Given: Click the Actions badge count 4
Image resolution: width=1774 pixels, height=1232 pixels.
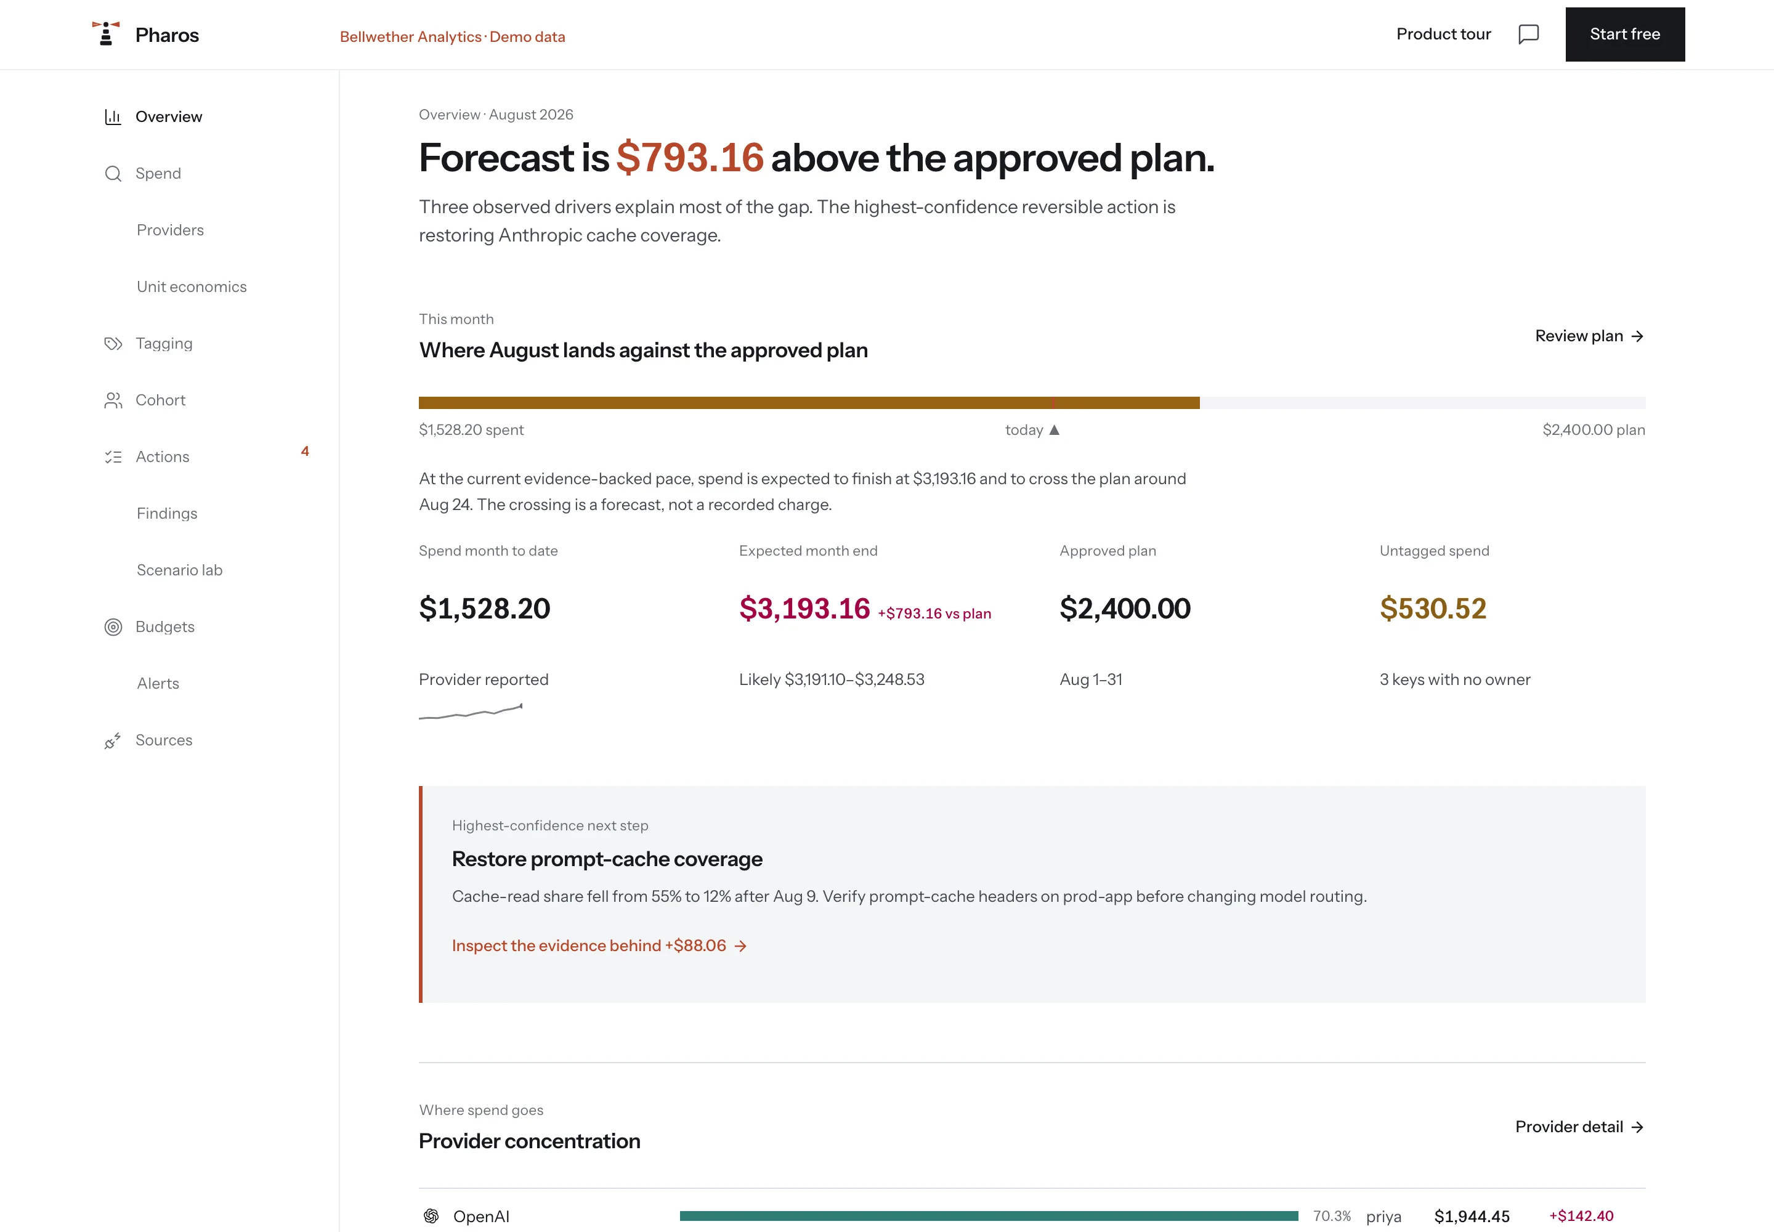Looking at the screenshot, I should click(305, 451).
